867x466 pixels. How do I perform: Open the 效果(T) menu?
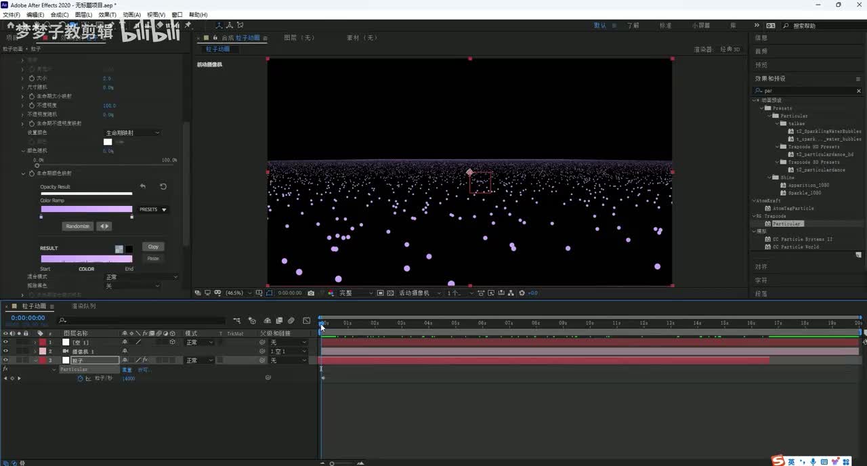(x=107, y=14)
